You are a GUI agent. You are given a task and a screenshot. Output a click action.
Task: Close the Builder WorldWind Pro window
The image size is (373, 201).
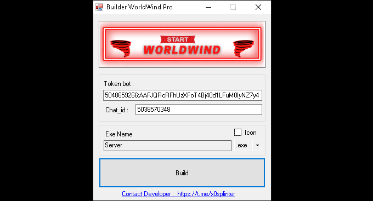258,7
